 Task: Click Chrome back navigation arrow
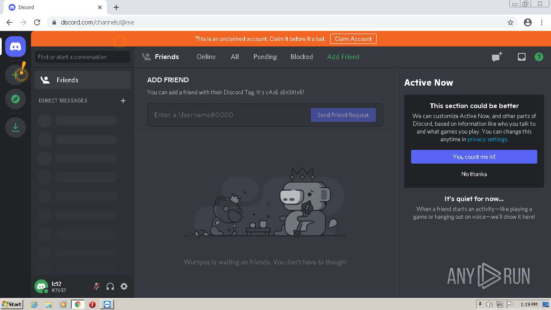pos(9,22)
